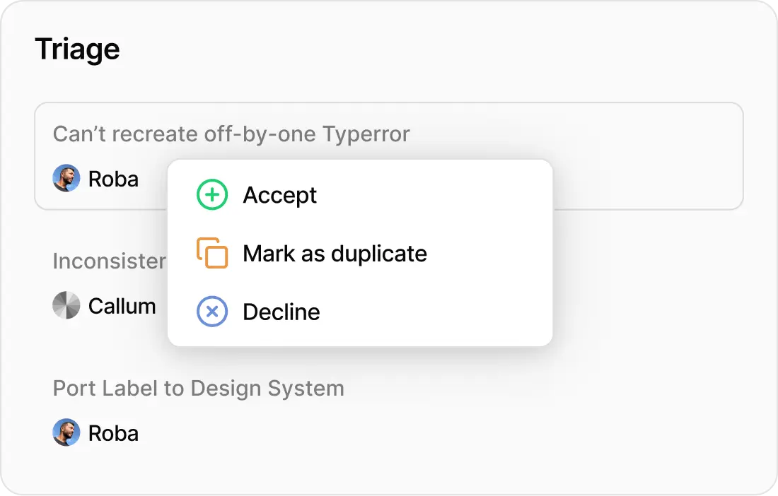Select the assignee name Callum
The height and width of the screenshot is (496, 778).
(122, 306)
